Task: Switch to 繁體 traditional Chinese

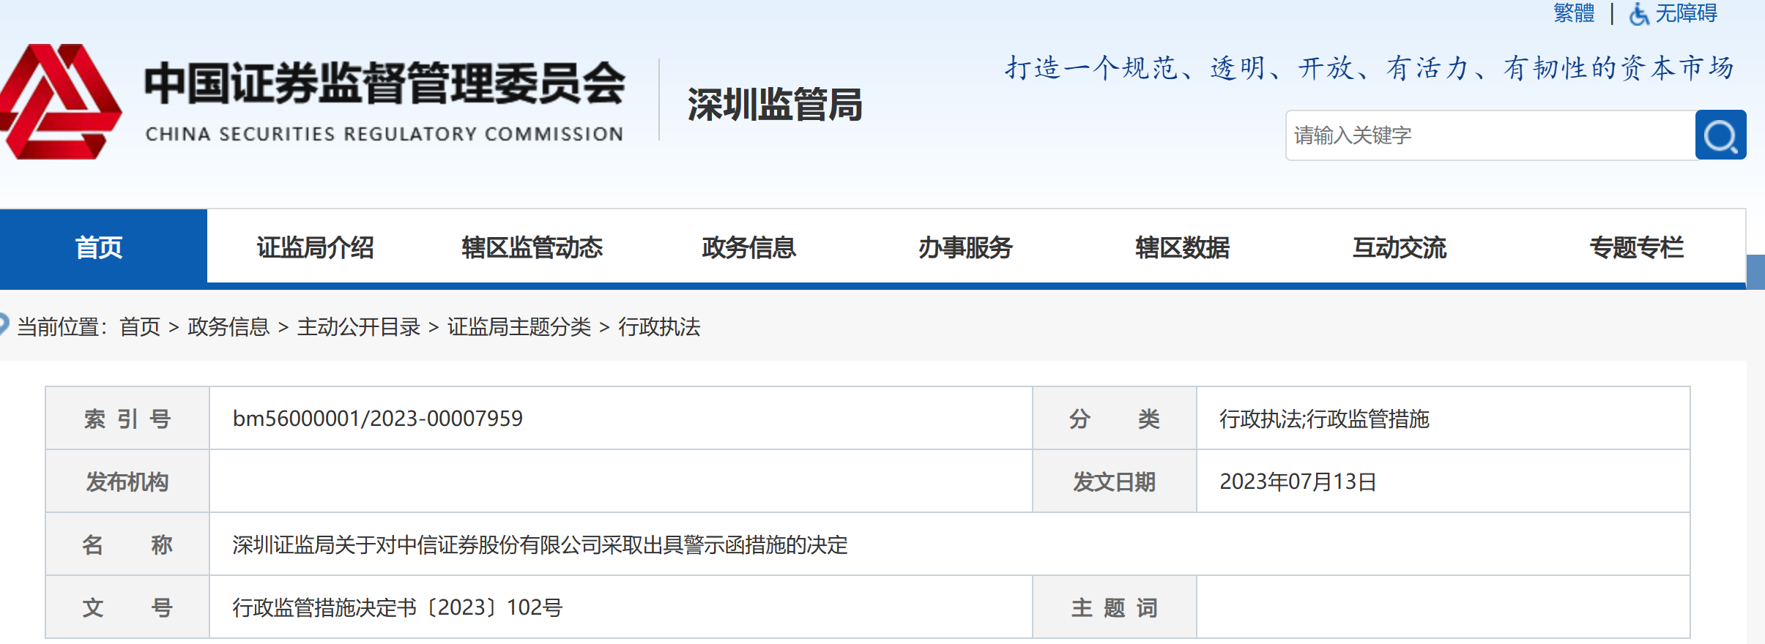Action: pyautogui.click(x=1574, y=13)
